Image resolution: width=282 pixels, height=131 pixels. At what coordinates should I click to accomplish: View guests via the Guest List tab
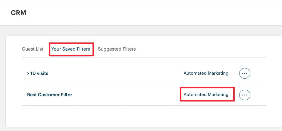[33, 49]
